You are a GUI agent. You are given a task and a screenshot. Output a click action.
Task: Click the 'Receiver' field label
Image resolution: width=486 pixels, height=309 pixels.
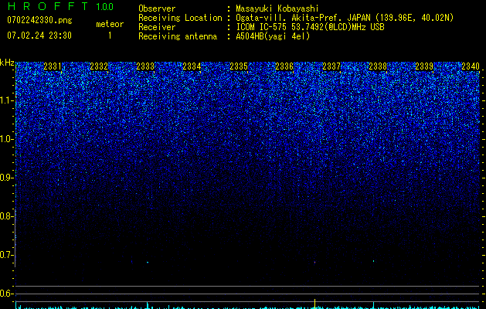tap(157, 27)
